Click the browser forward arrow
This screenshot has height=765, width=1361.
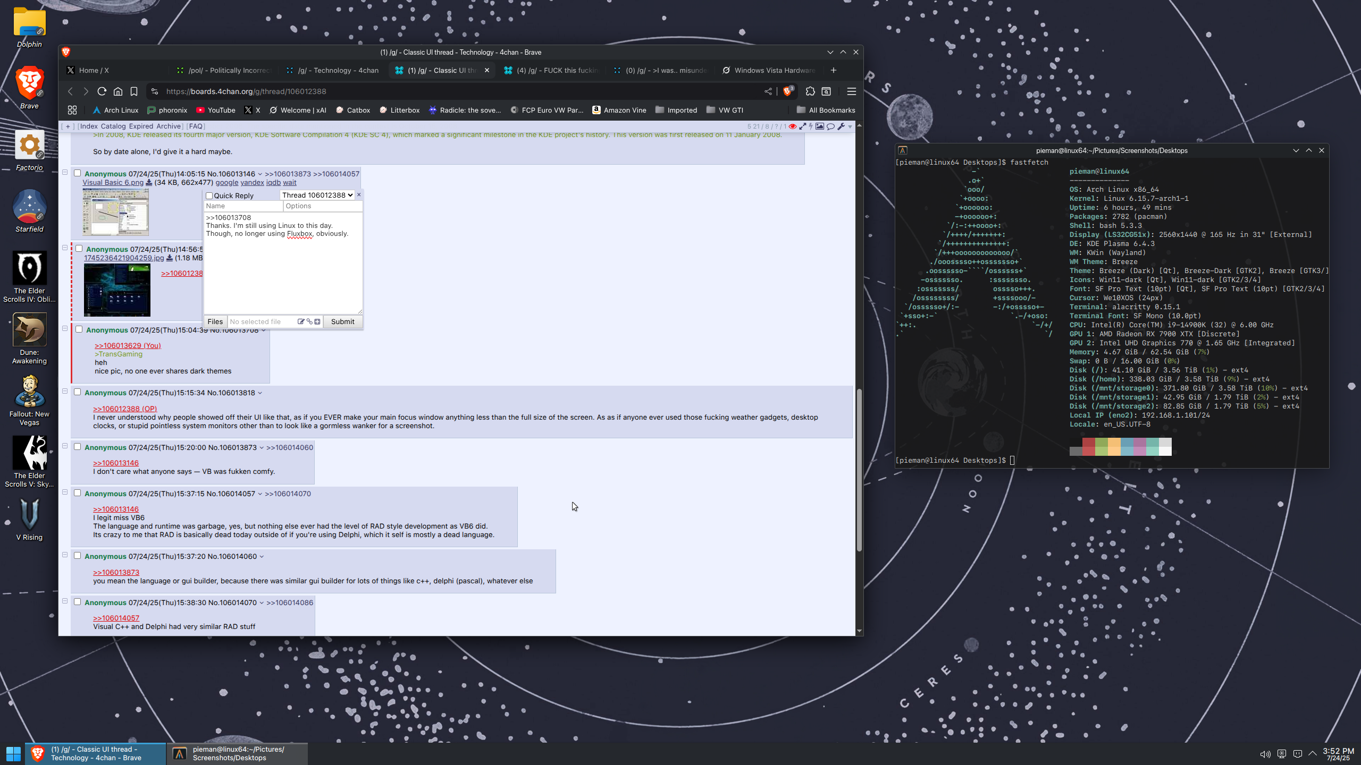tap(86, 91)
